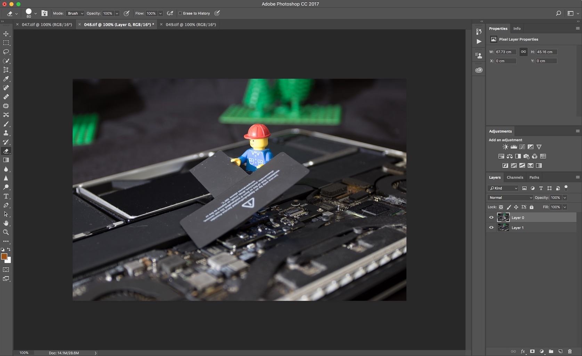Screen dimensions: 582x356
Task: Pick the Quick Selection tool
Action: [6, 61]
